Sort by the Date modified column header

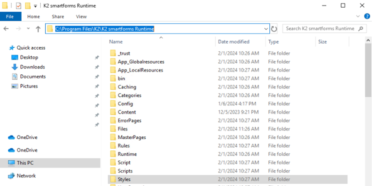pyautogui.click(x=234, y=42)
